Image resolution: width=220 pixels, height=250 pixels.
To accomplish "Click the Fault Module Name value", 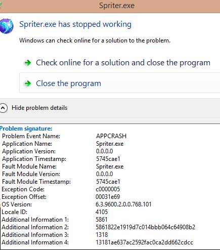I will 110,166.
